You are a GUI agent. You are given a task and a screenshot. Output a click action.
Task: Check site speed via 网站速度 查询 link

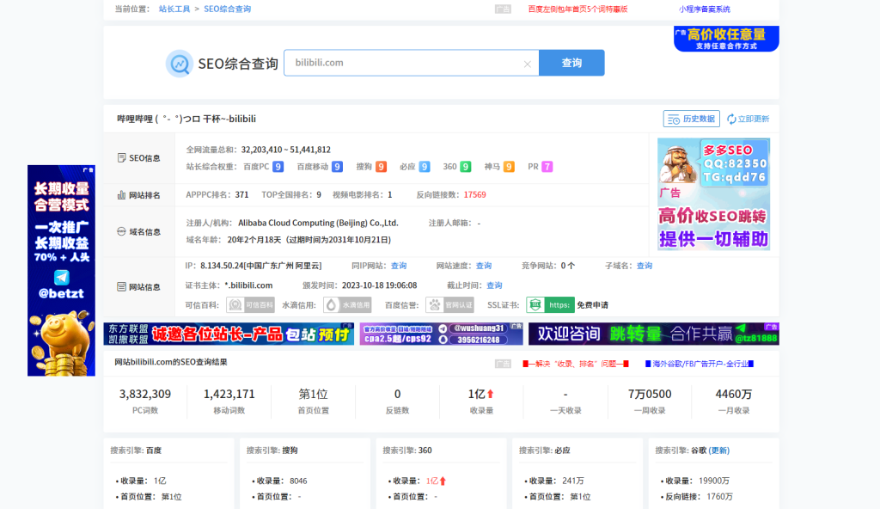click(485, 265)
